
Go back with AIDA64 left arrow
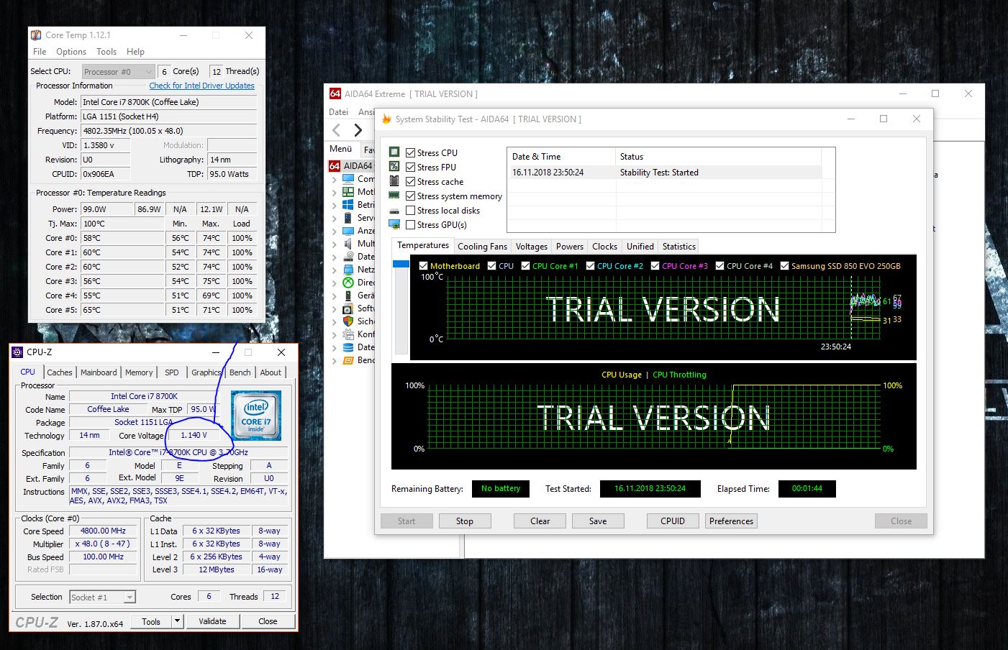click(336, 129)
